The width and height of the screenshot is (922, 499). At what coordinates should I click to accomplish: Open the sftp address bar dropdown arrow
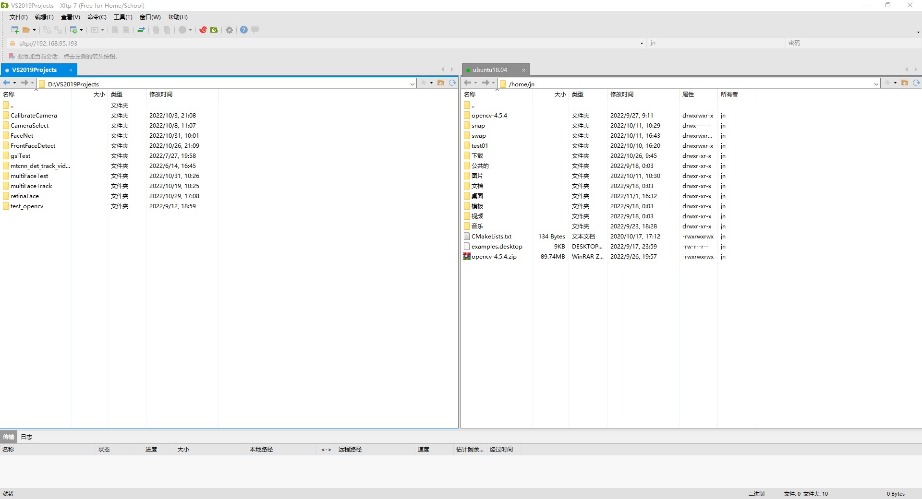[642, 43]
